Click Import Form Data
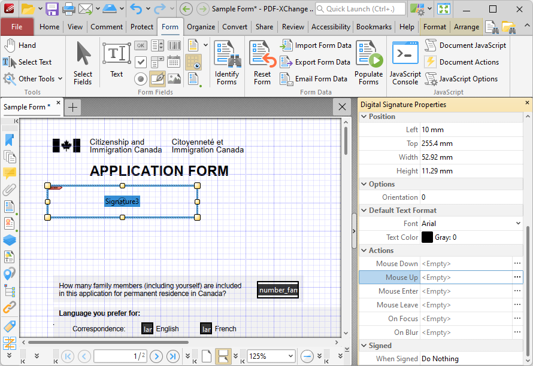 (316, 45)
